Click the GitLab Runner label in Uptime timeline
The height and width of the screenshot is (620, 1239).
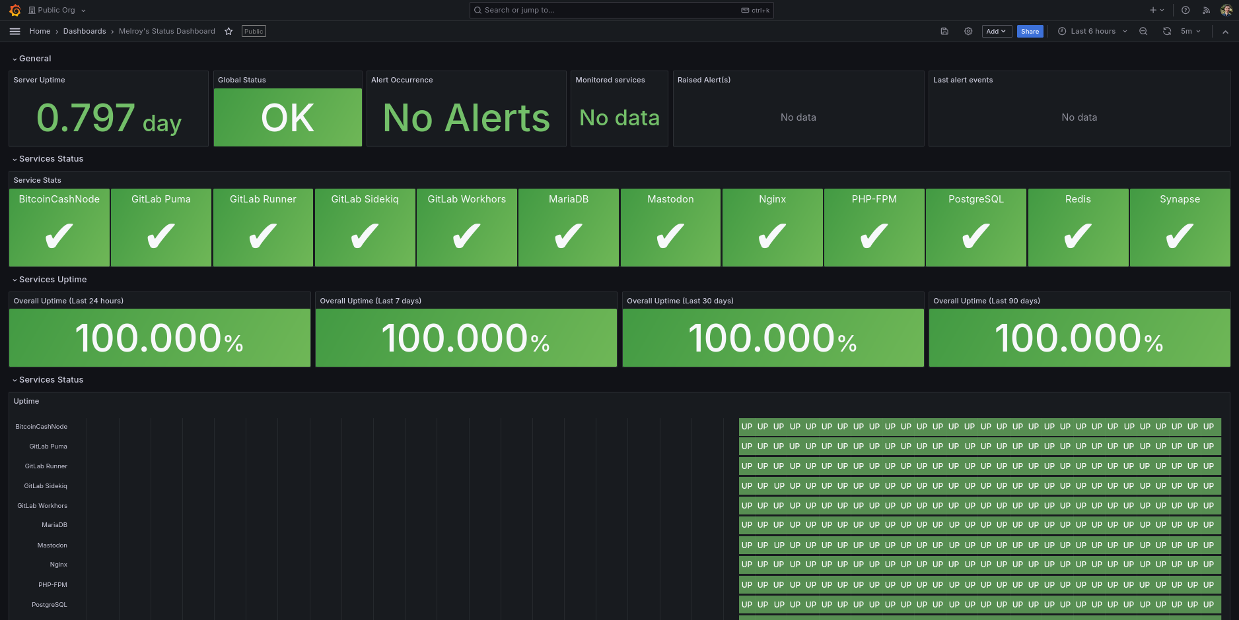pos(46,466)
